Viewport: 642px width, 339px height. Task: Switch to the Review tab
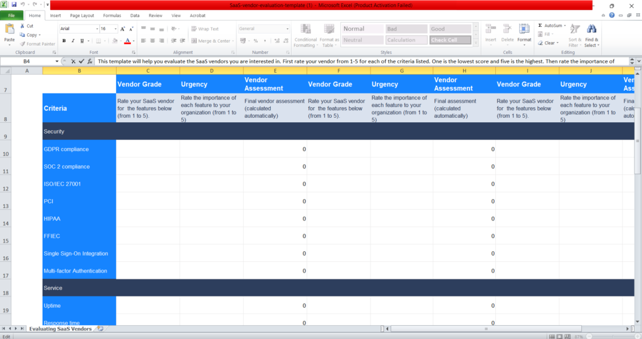[x=155, y=16]
